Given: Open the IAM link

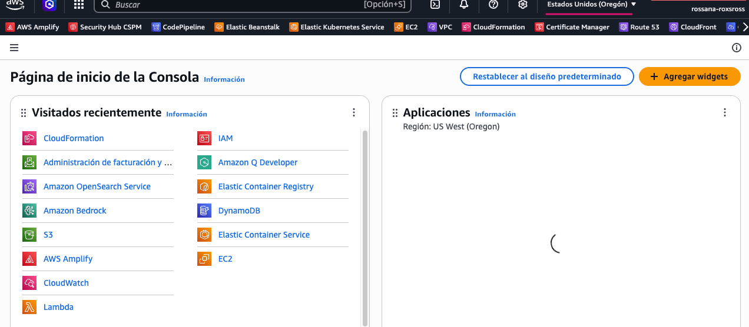Looking at the screenshot, I should [x=226, y=138].
